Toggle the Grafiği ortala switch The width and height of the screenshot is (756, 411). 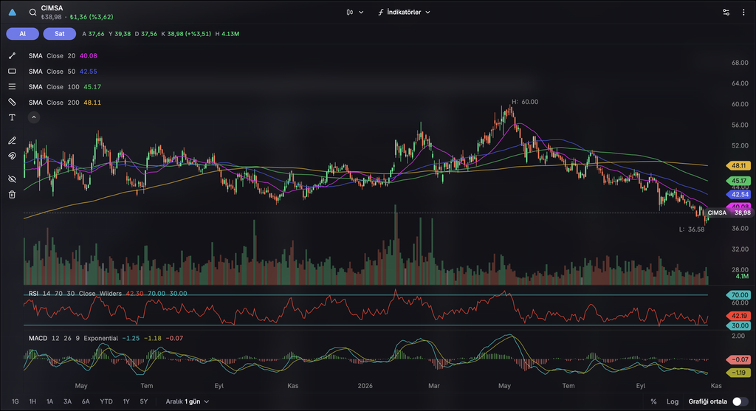click(740, 401)
